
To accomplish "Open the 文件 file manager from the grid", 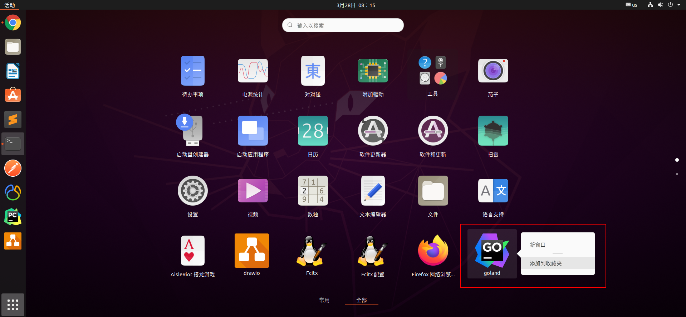I will tap(433, 191).
